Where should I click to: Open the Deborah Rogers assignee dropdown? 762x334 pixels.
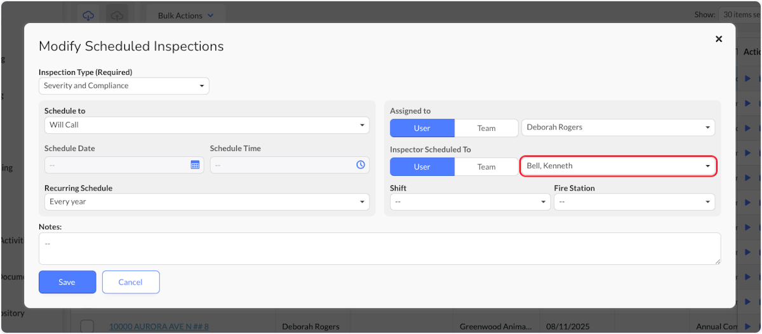[618, 128]
